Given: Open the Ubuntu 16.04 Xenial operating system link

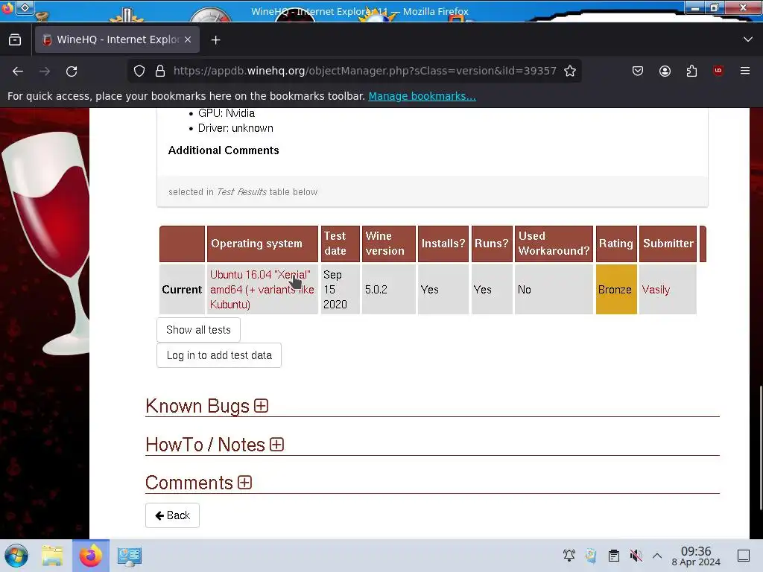Looking at the screenshot, I should (x=262, y=290).
